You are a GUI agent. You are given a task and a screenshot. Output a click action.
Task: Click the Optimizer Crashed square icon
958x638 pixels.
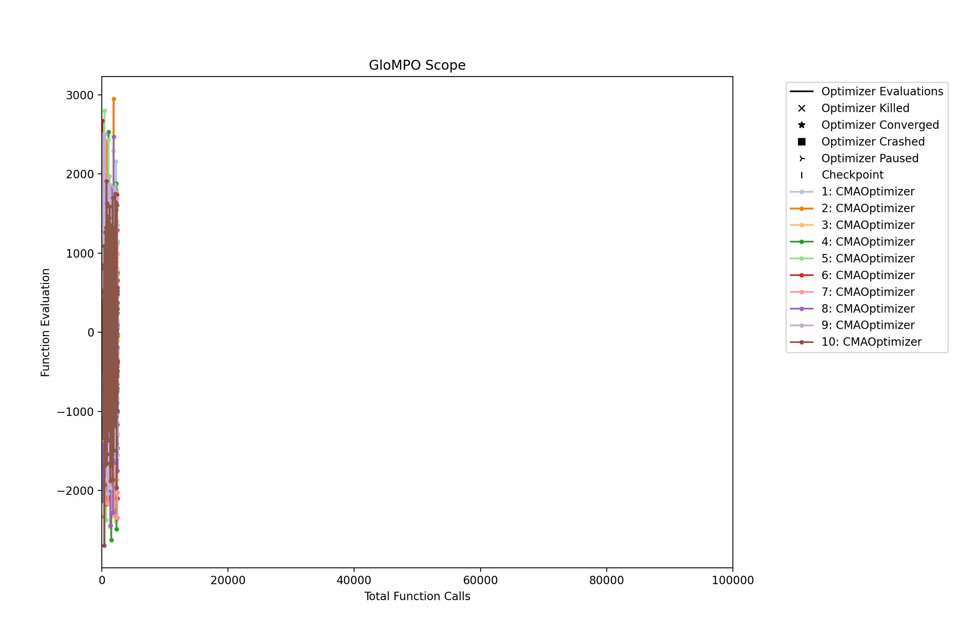(x=801, y=142)
